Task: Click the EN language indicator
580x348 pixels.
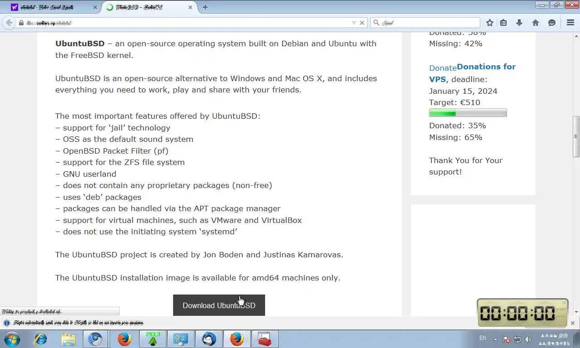Action: pos(483,338)
